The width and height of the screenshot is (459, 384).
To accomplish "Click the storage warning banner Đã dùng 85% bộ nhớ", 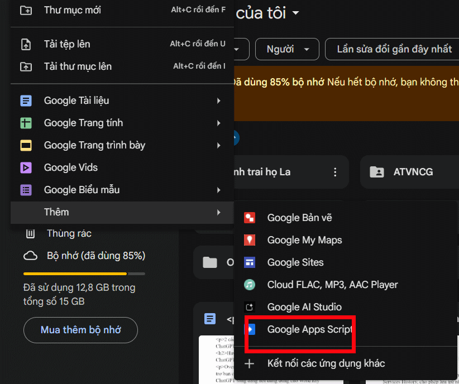I will tap(346, 94).
